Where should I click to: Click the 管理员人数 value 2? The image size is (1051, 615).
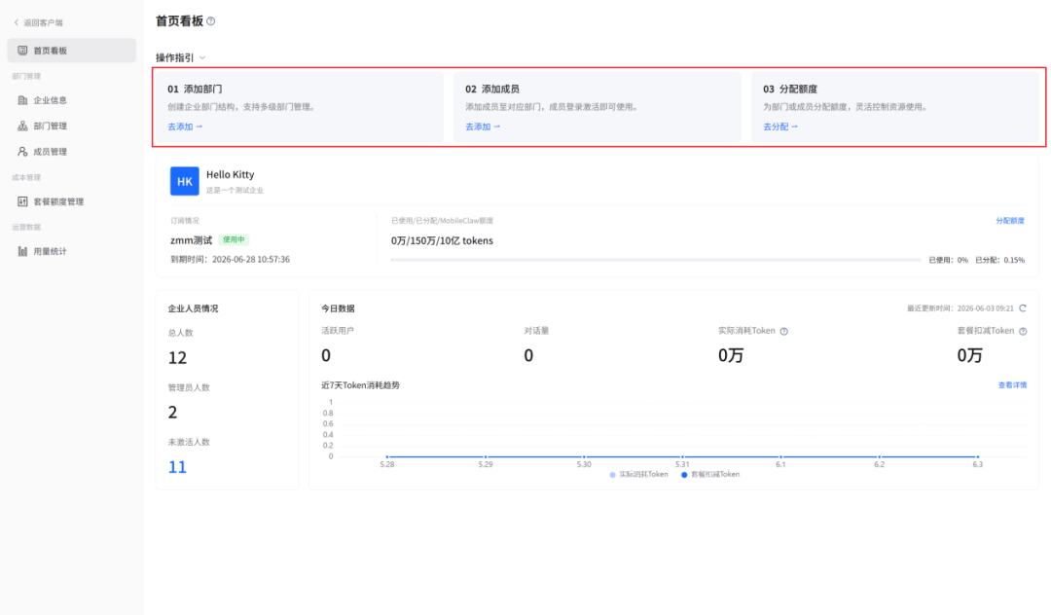click(x=173, y=412)
